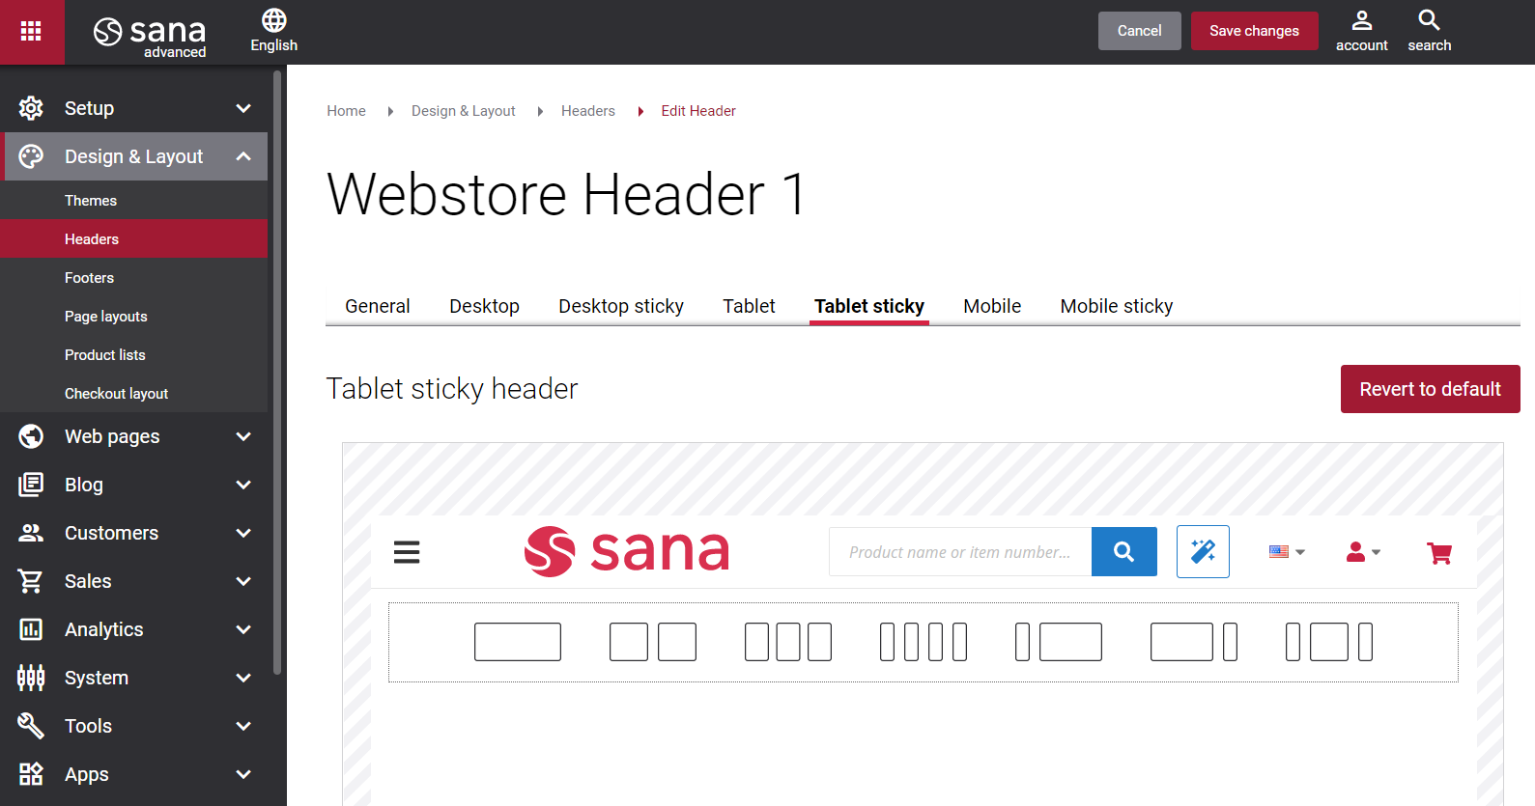1535x806 pixels.
Task: Expand the Blog section chevron
Action: tap(243, 485)
